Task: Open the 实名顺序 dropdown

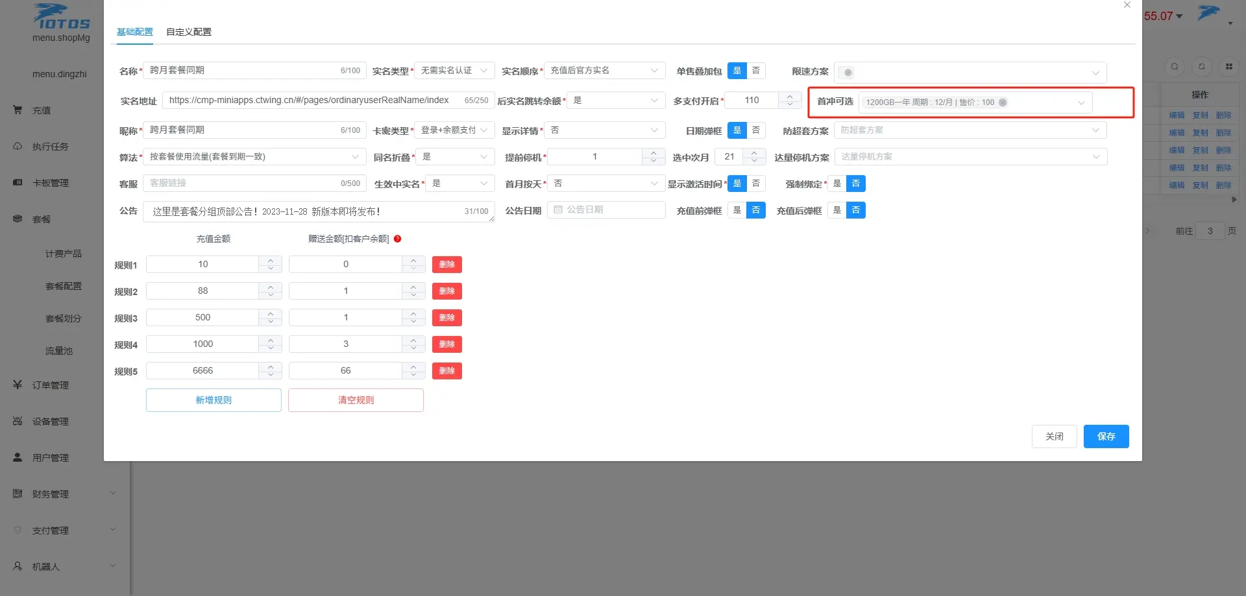Action: (x=604, y=70)
